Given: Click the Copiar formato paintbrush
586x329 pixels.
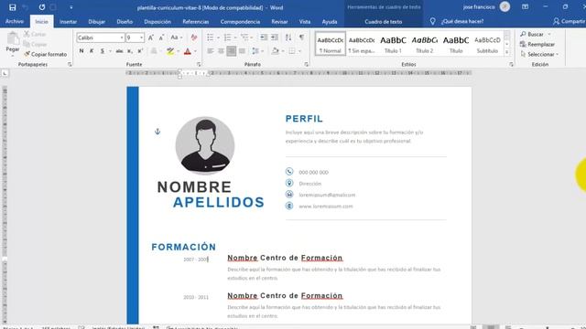Looking at the screenshot, I should (x=45, y=54).
